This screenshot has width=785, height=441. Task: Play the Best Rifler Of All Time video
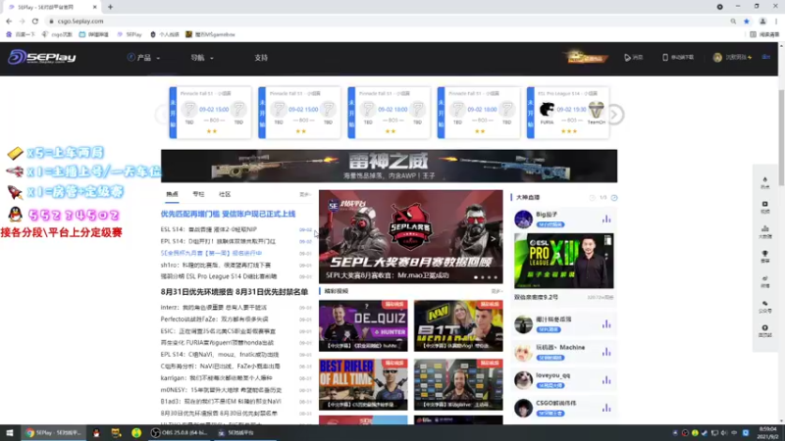coord(363,384)
